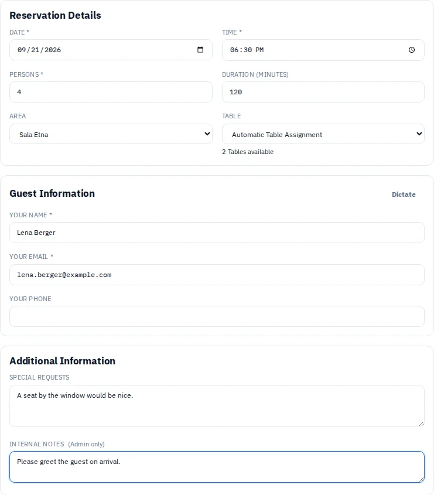
Task: Click the Special Requests text area
Action: 217,406
